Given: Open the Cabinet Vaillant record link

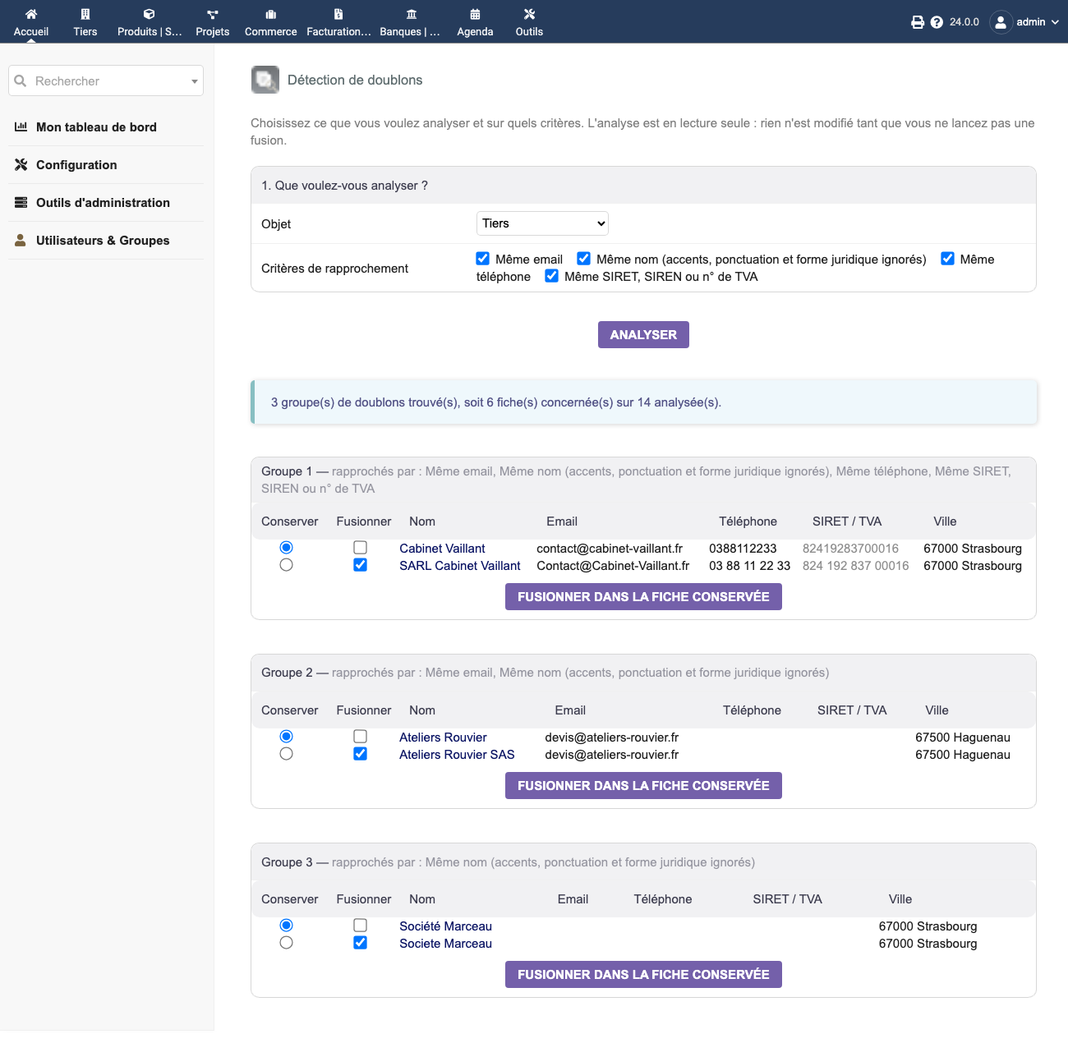Looking at the screenshot, I should point(442,549).
